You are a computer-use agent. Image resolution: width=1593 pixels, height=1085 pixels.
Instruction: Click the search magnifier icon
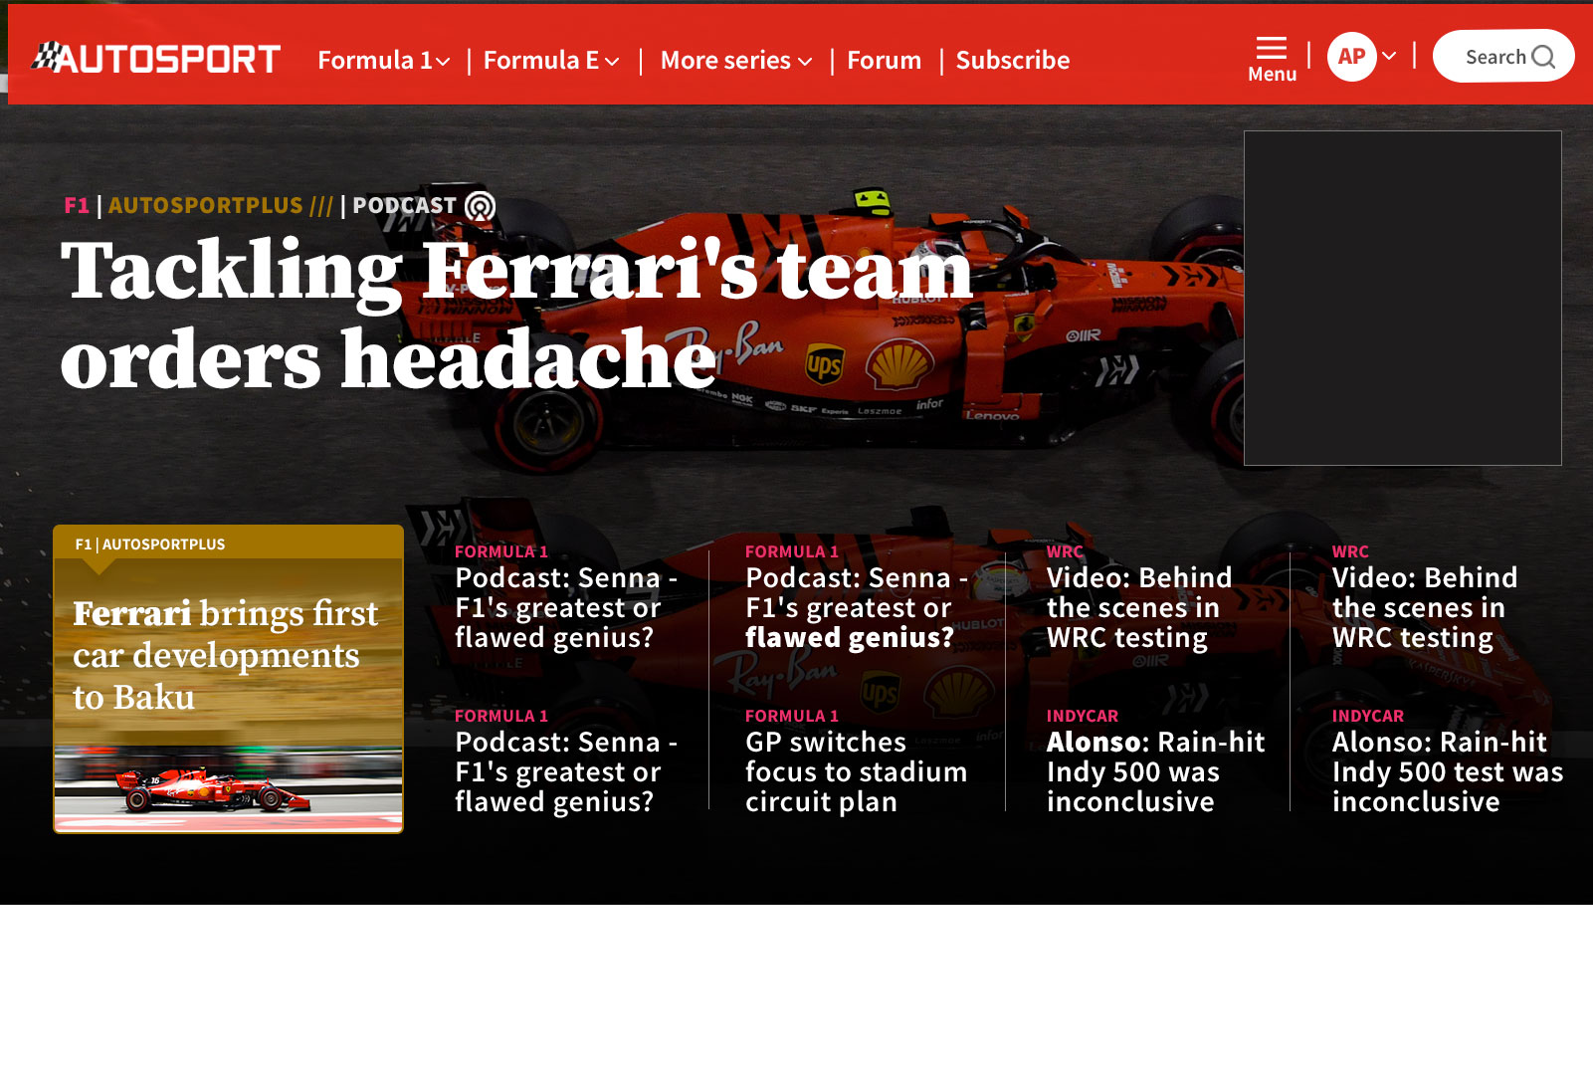click(x=1543, y=57)
